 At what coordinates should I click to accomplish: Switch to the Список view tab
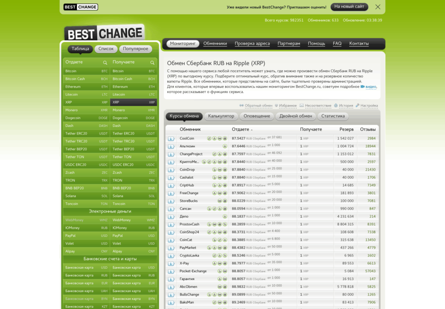pos(106,49)
